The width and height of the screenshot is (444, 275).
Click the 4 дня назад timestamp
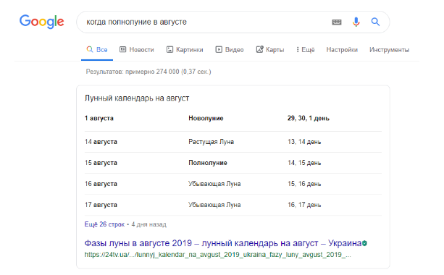pyautogui.click(x=148, y=224)
